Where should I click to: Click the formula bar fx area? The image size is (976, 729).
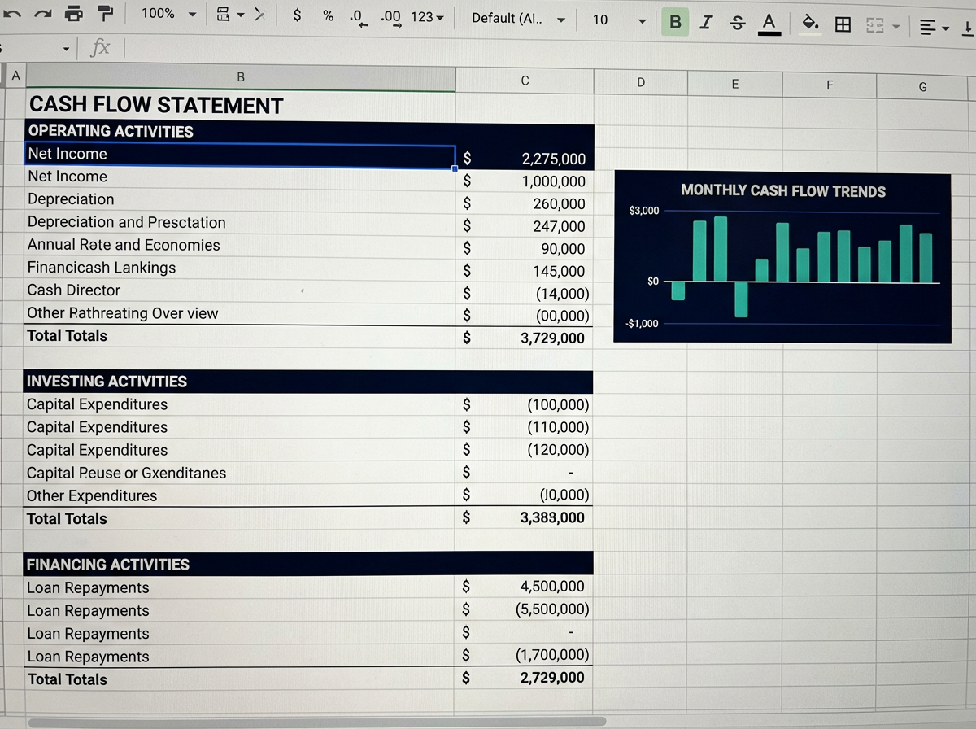pyautogui.click(x=100, y=47)
